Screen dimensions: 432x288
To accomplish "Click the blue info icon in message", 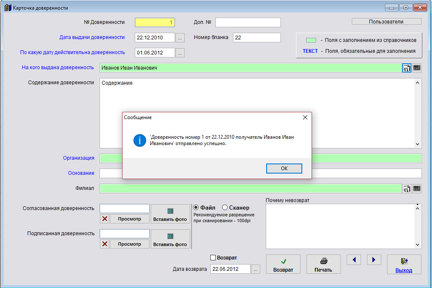I will tap(140, 140).
